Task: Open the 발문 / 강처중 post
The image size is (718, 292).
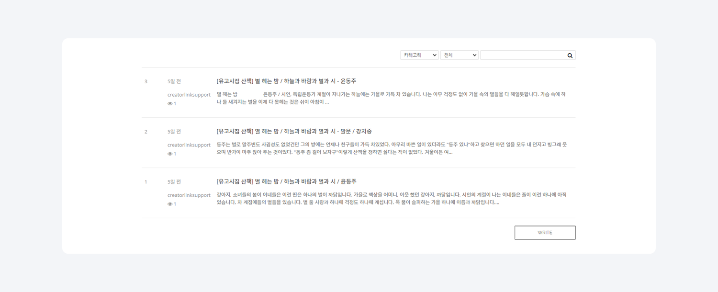Action: click(x=294, y=132)
